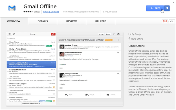The image size is (176, 110).
Task: Click Lorenzo Madderhorn's avatar in the thread
Action: click(62, 54)
